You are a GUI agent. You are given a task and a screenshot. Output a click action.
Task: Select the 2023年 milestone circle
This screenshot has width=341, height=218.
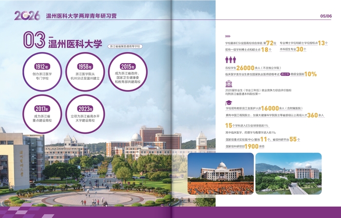click(85, 114)
